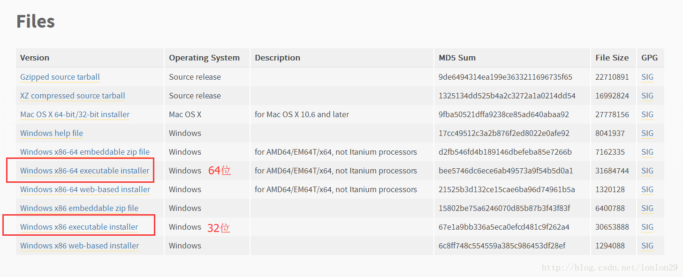Open SIG for Windows help file
The width and height of the screenshot is (683, 277).
click(x=647, y=133)
